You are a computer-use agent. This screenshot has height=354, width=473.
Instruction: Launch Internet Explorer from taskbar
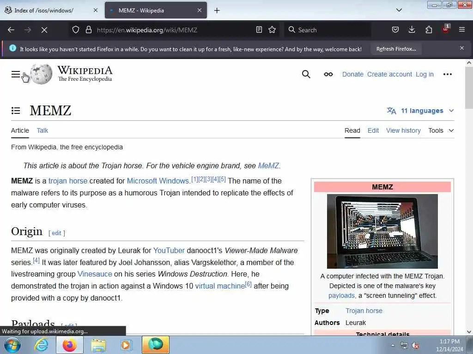pyautogui.click(x=41, y=345)
